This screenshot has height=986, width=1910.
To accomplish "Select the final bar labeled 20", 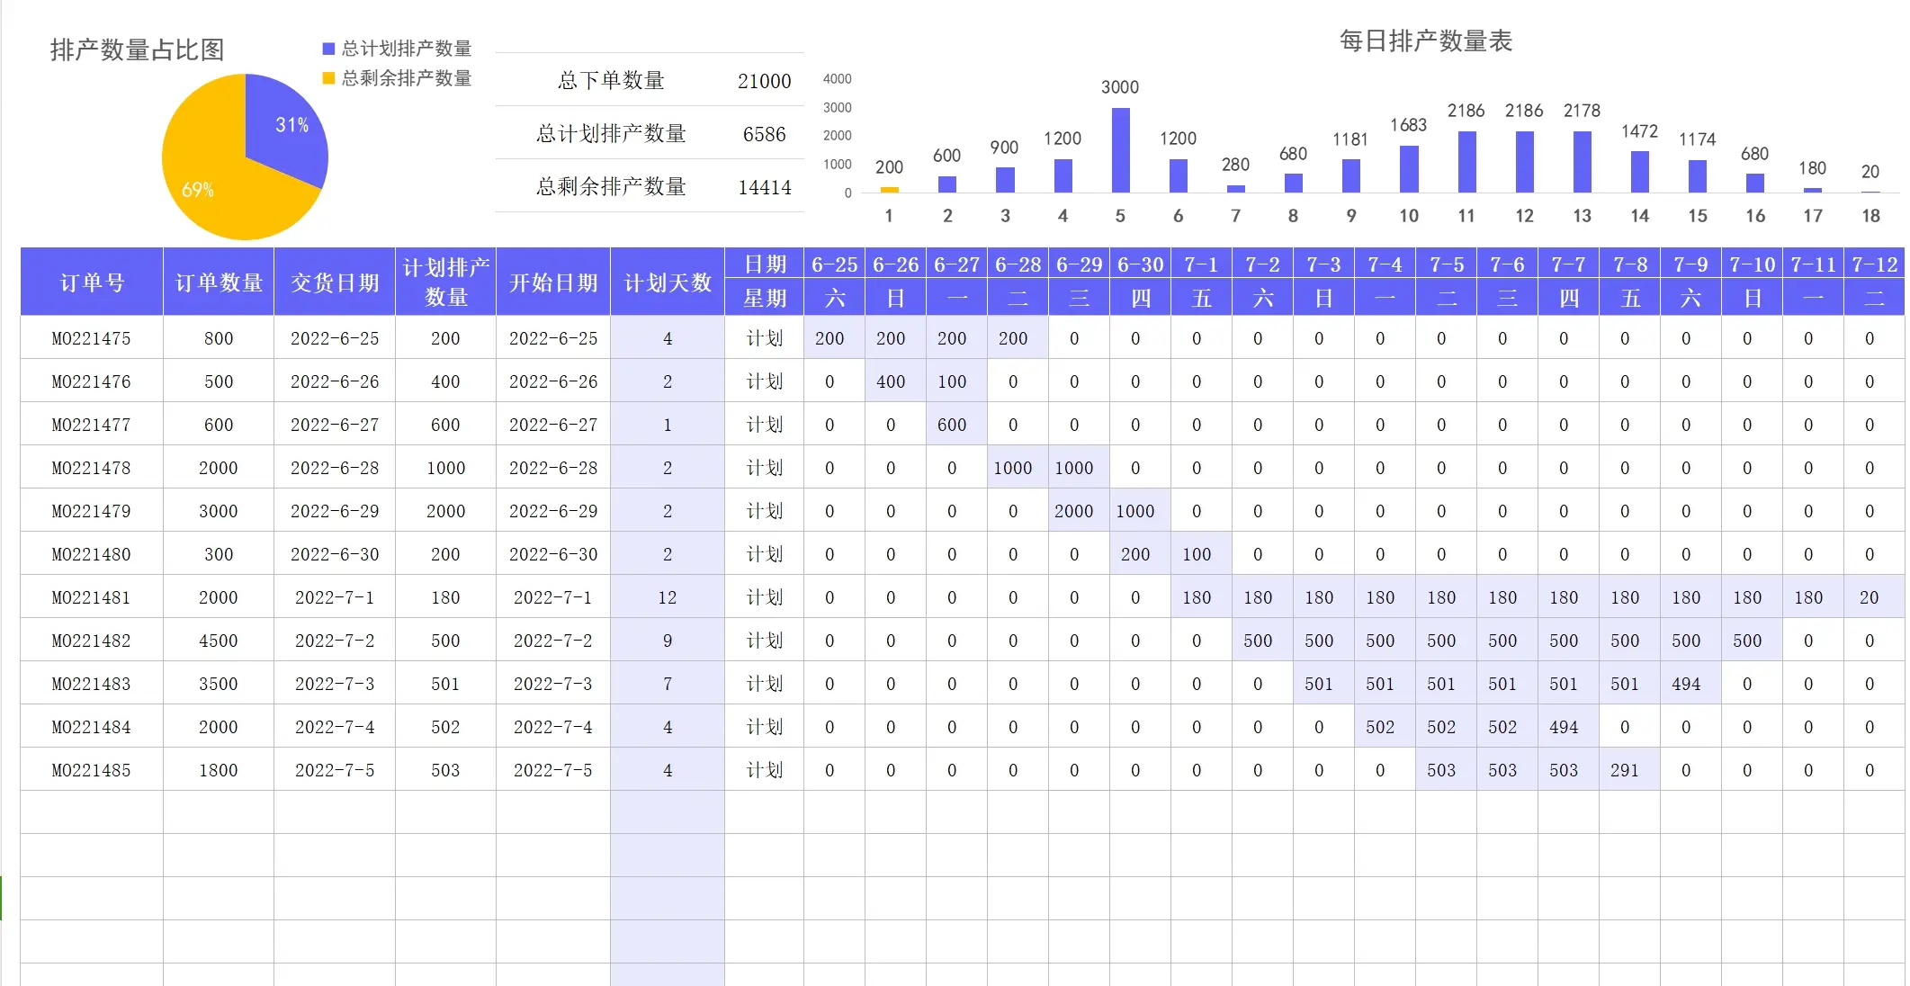I will [1870, 193].
